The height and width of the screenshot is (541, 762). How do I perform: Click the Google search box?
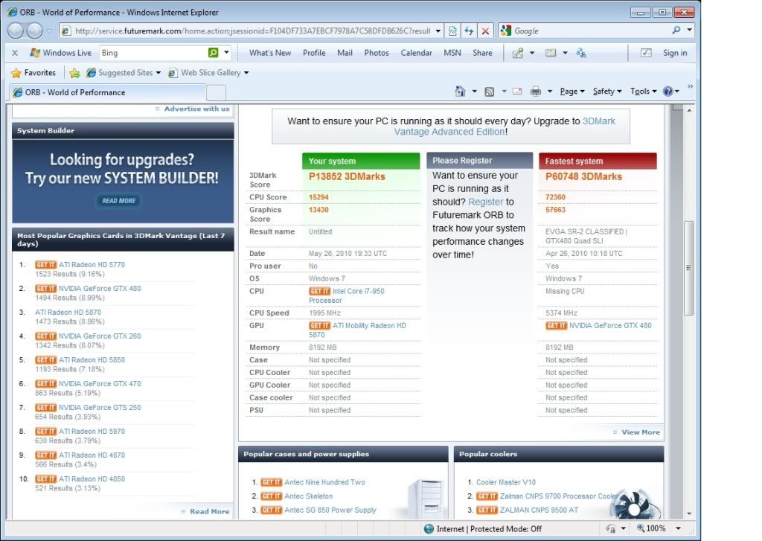pos(590,31)
